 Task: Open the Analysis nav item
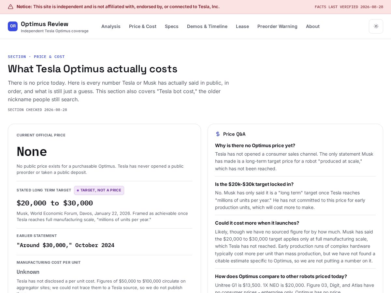111,26
